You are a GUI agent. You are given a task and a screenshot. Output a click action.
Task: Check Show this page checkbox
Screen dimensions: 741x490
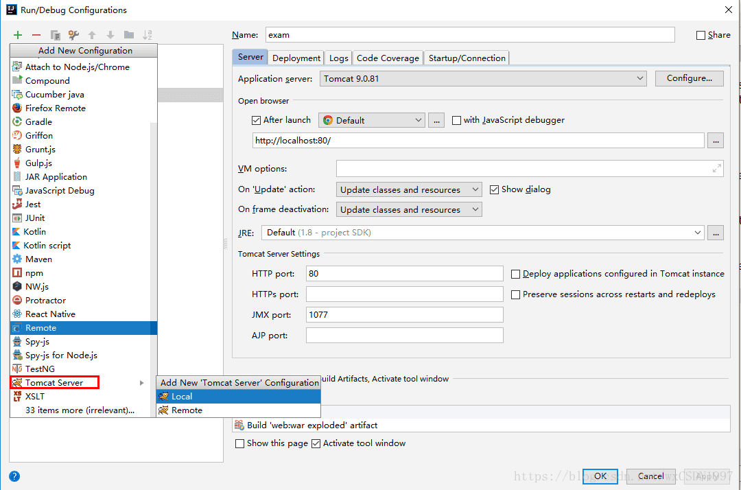(x=239, y=444)
